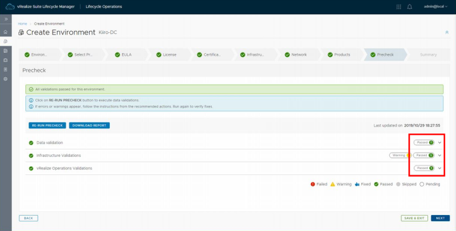Viewport: 456px width, 231px height.
Task: Expand the left sidebar double-chevron
Action: point(6,19)
